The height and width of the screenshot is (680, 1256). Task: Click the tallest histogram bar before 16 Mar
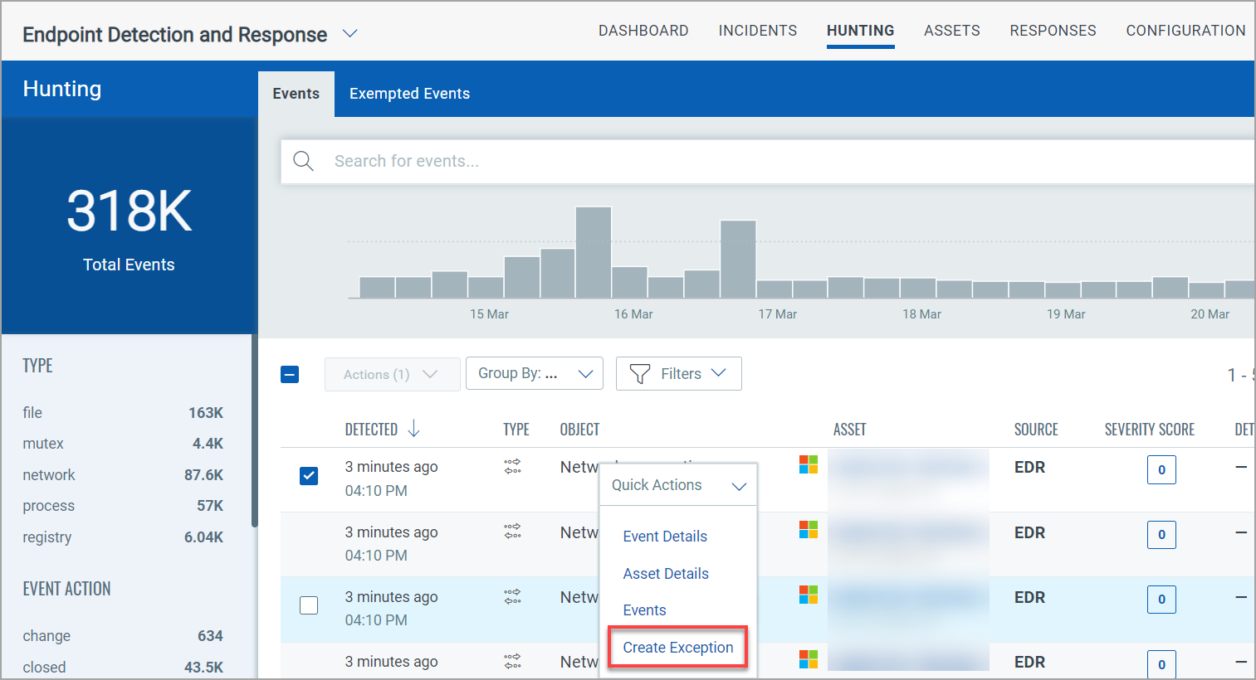(594, 252)
